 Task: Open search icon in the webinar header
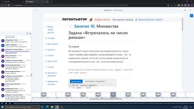[185, 10]
